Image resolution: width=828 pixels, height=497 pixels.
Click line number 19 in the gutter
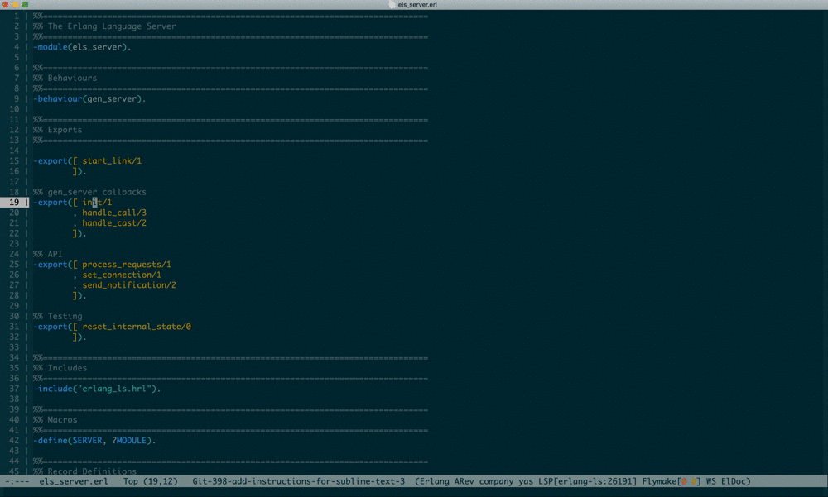click(14, 202)
